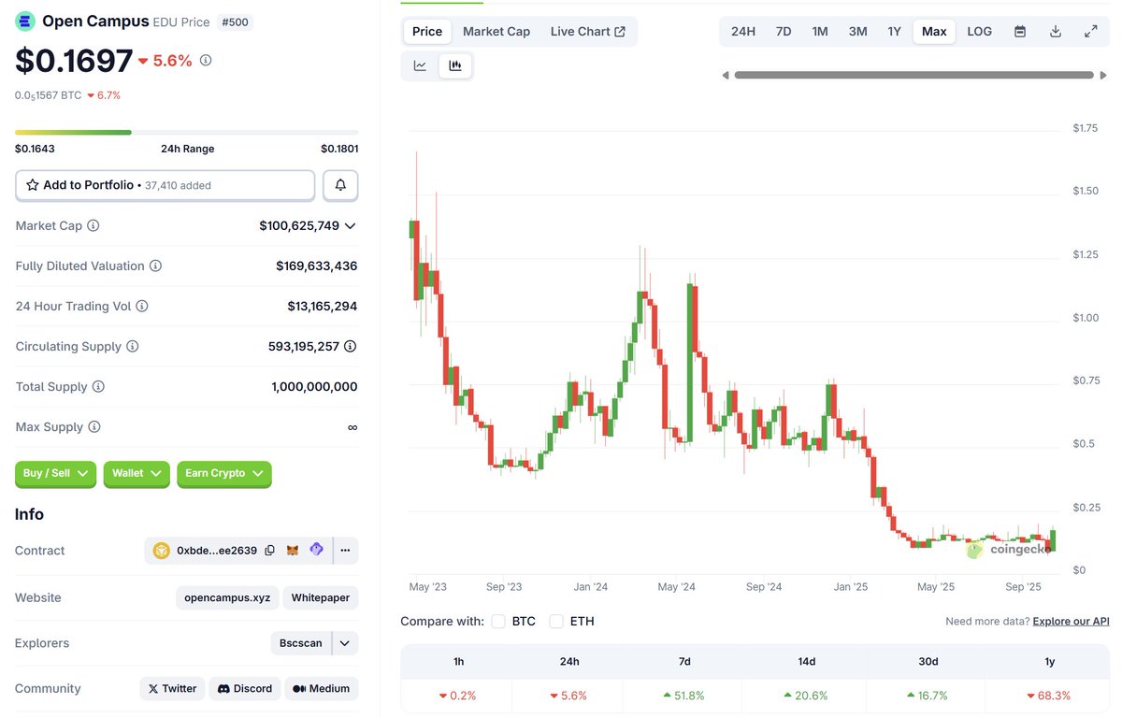This screenshot has width=1122, height=718.
Task: Click the 1y 68.3% change cell
Action: [1050, 696]
